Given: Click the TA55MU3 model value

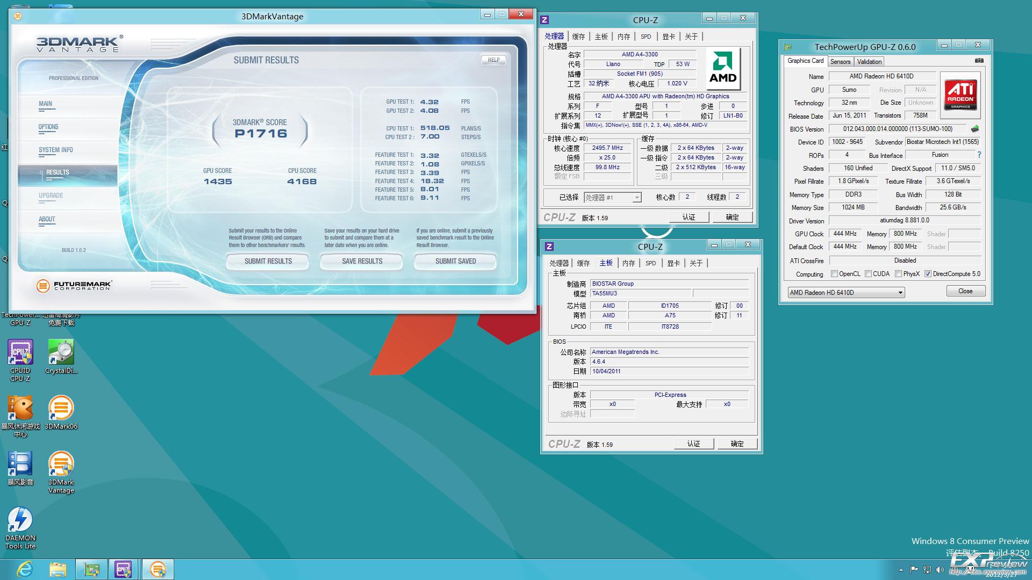Looking at the screenshot, I should (640, 294).
